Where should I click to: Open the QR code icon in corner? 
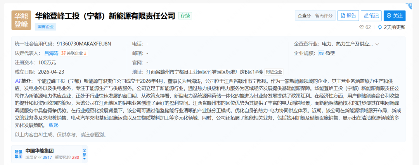point(410,5)
